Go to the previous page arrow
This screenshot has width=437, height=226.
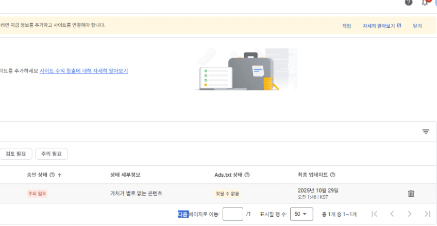coord(392,214)
